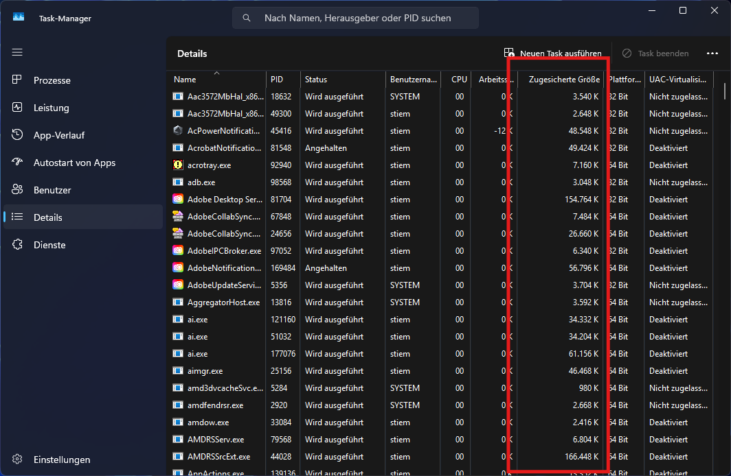The width and height of the screenshot is (731, 476).
Task: Sort by UAC-Virtualisierung column header
Action: (x=679, y=80)
